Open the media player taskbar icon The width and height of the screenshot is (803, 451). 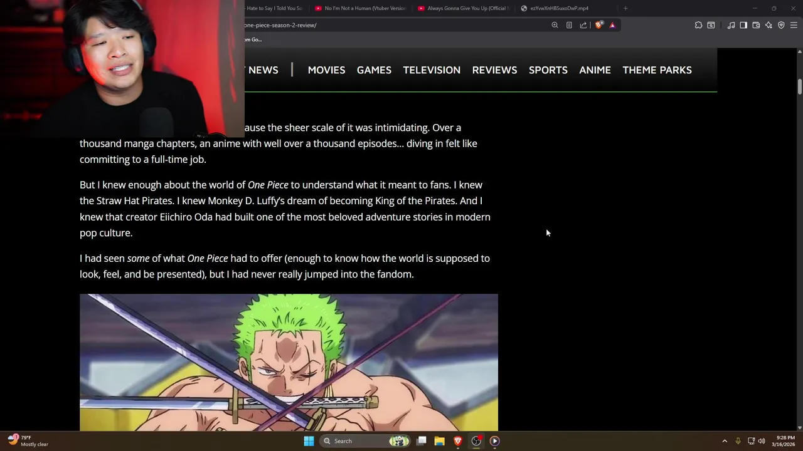click(x=494, y=441)
